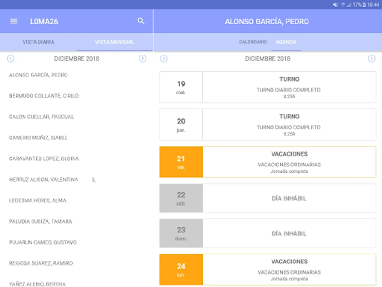This screenshot has width=382, height=287.
Task: Go to previous month in employee list
Action: (x=11, y=59)
